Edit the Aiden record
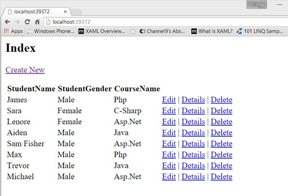Viewport: 288px width, 196px height. [169, 133]
